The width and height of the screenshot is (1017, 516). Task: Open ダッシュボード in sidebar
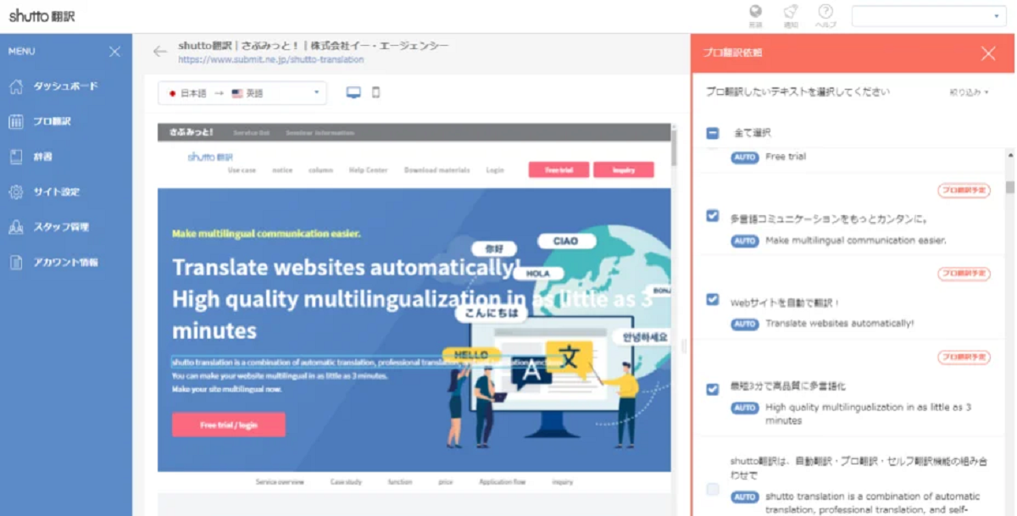(66, 86)
